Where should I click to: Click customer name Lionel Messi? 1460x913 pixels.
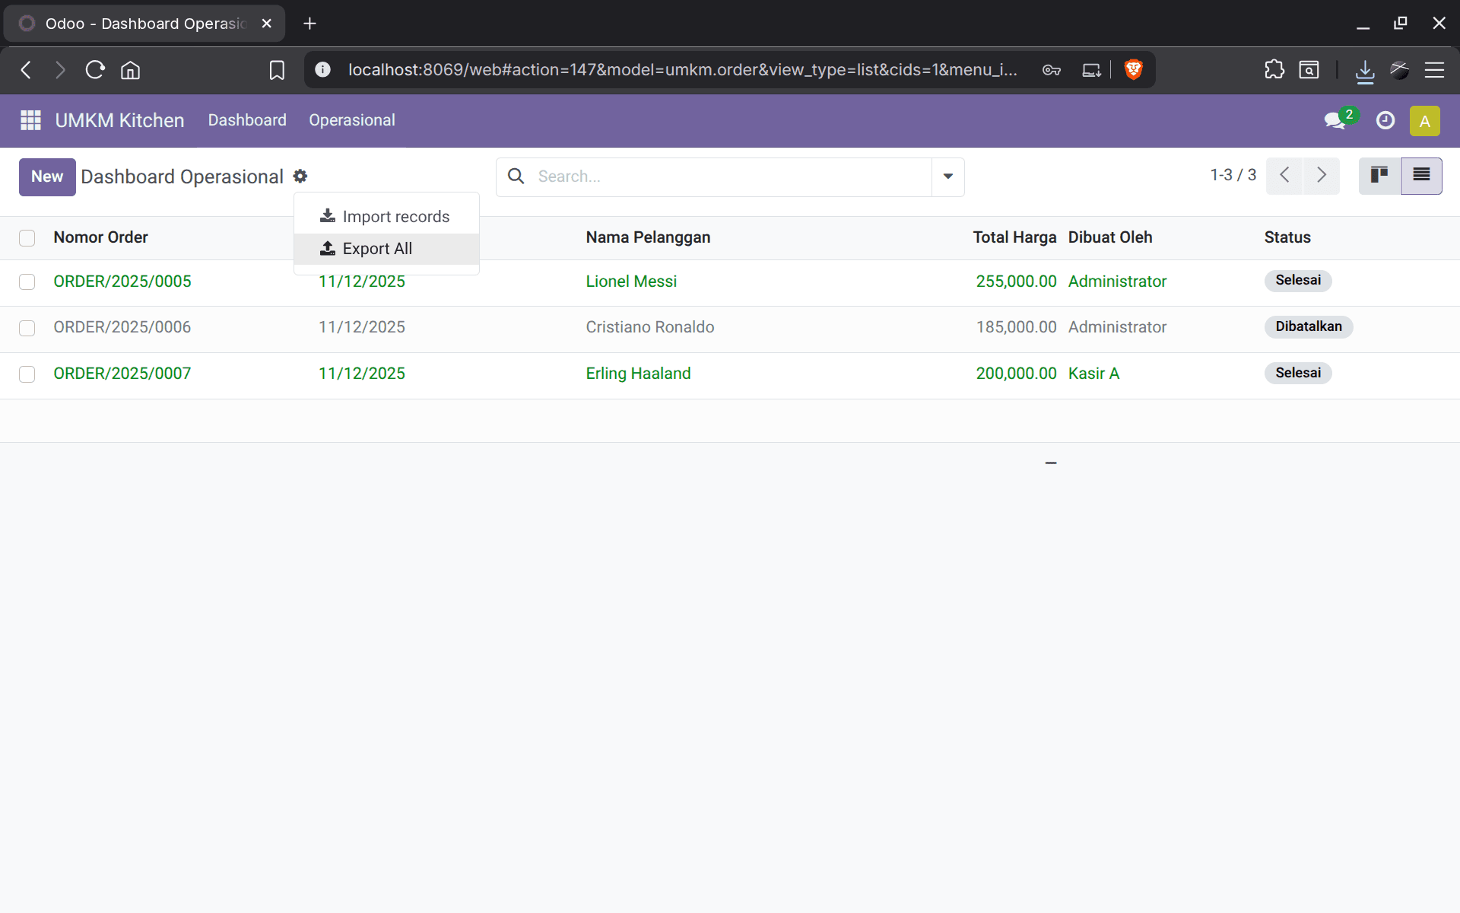pos(631,282)
